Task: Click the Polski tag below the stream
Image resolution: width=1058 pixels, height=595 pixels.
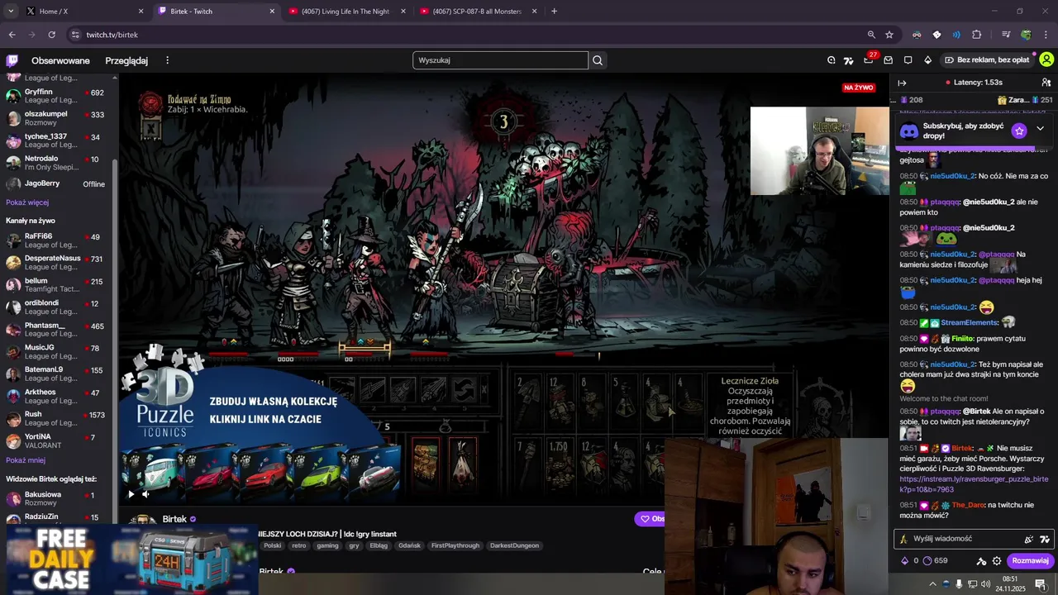Action: [x=273, y=545]
